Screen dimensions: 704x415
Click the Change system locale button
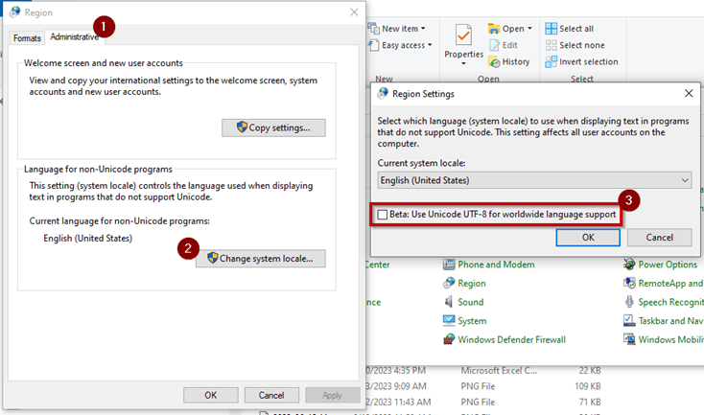tap(261, 258)
